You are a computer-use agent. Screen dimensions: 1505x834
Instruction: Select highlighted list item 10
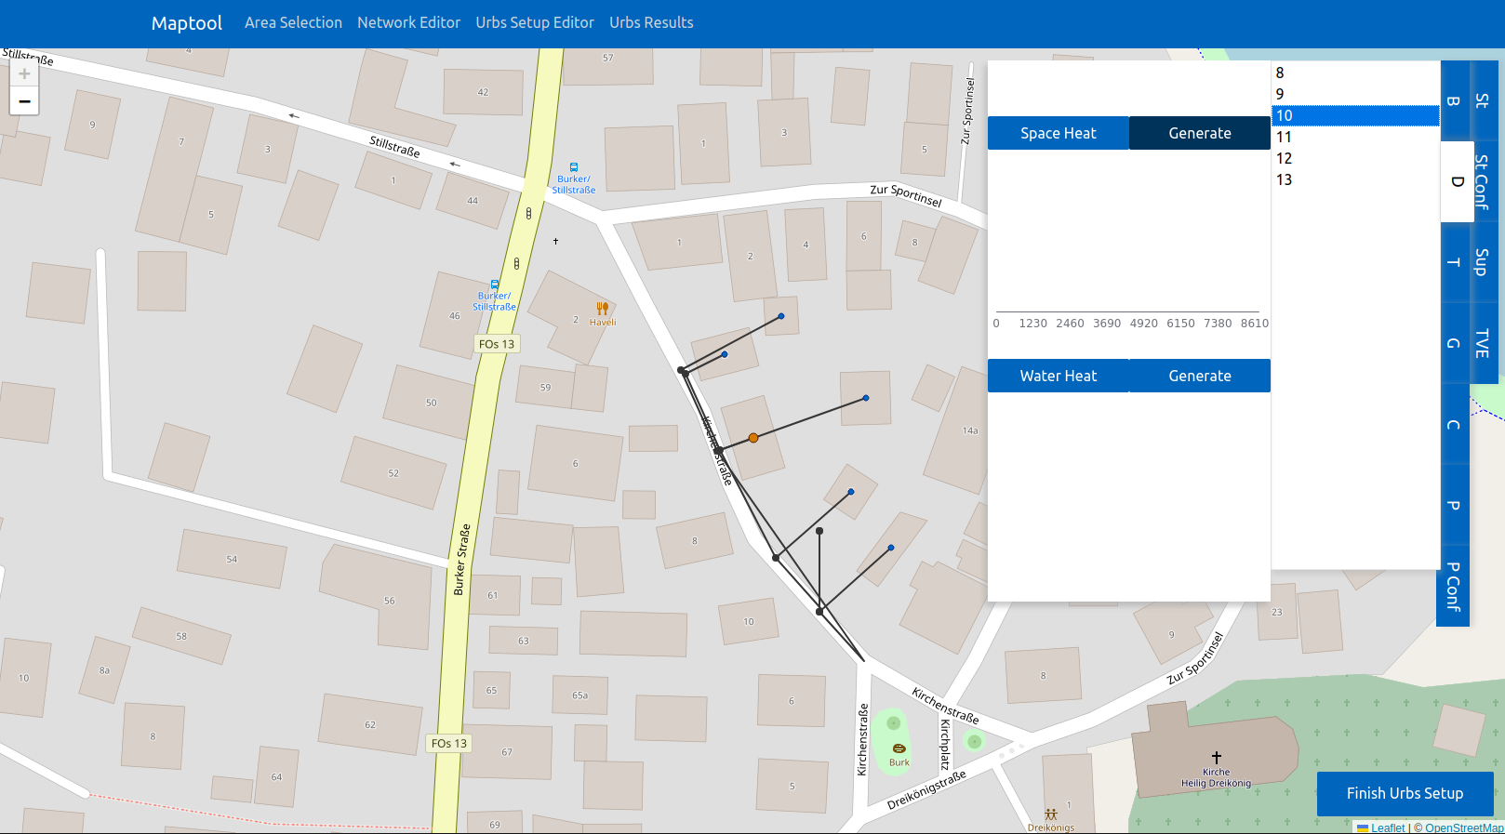[x=1355, y=115]
